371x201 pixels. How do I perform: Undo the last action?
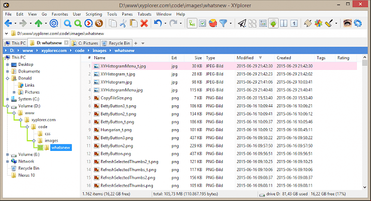158,23
